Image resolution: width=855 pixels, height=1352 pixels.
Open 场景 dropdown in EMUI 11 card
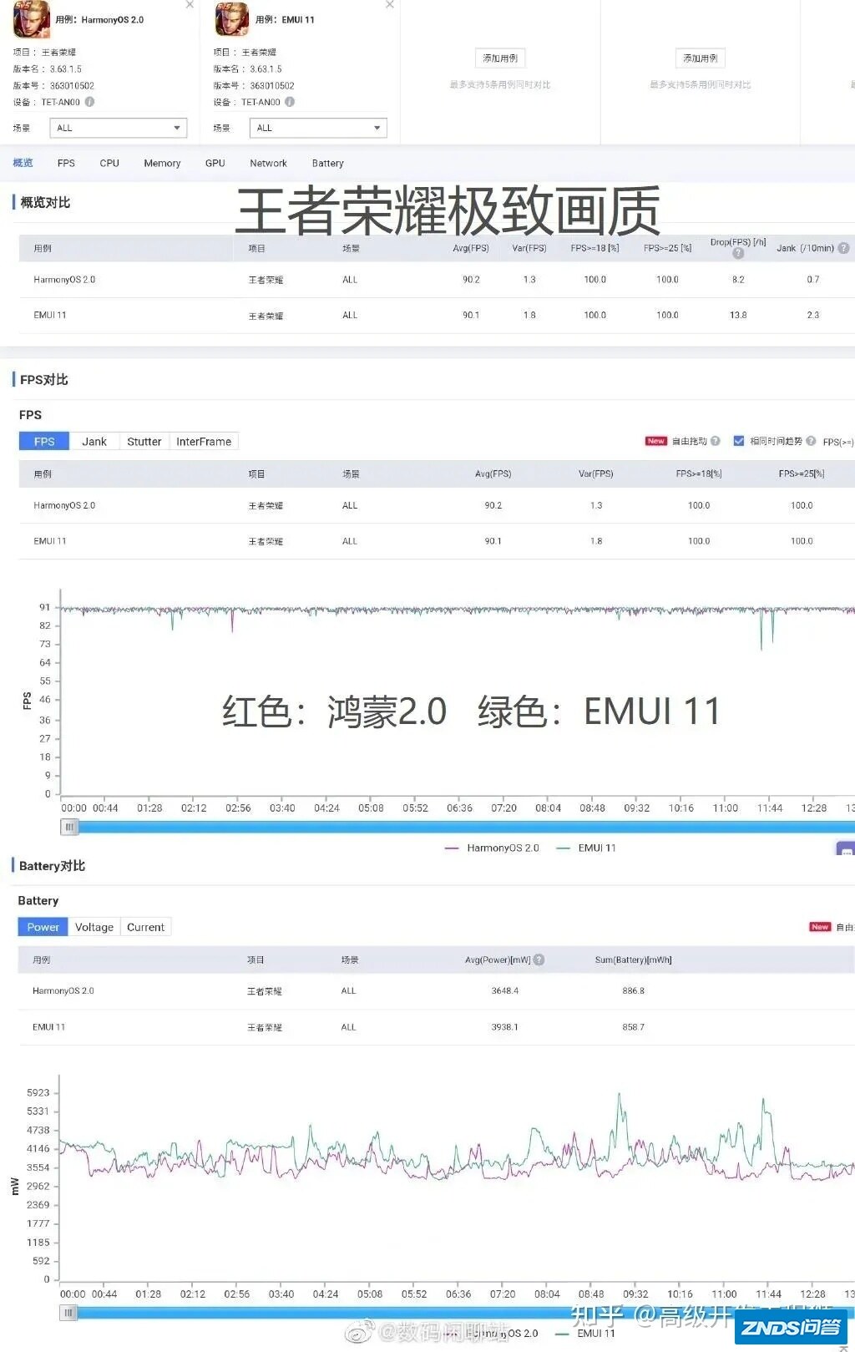pos(318,128)
